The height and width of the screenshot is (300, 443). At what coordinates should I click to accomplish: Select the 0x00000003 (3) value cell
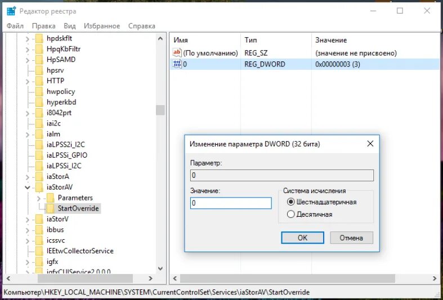click(338, 64)
